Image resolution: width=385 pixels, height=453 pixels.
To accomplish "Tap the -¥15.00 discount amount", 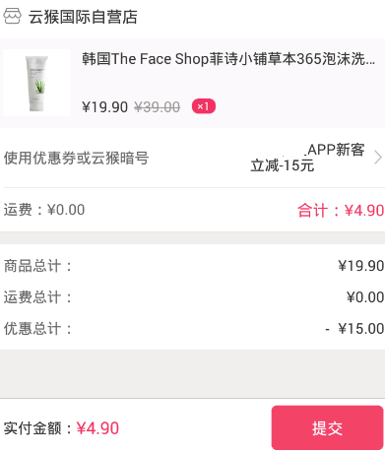I will click(354, 329).
